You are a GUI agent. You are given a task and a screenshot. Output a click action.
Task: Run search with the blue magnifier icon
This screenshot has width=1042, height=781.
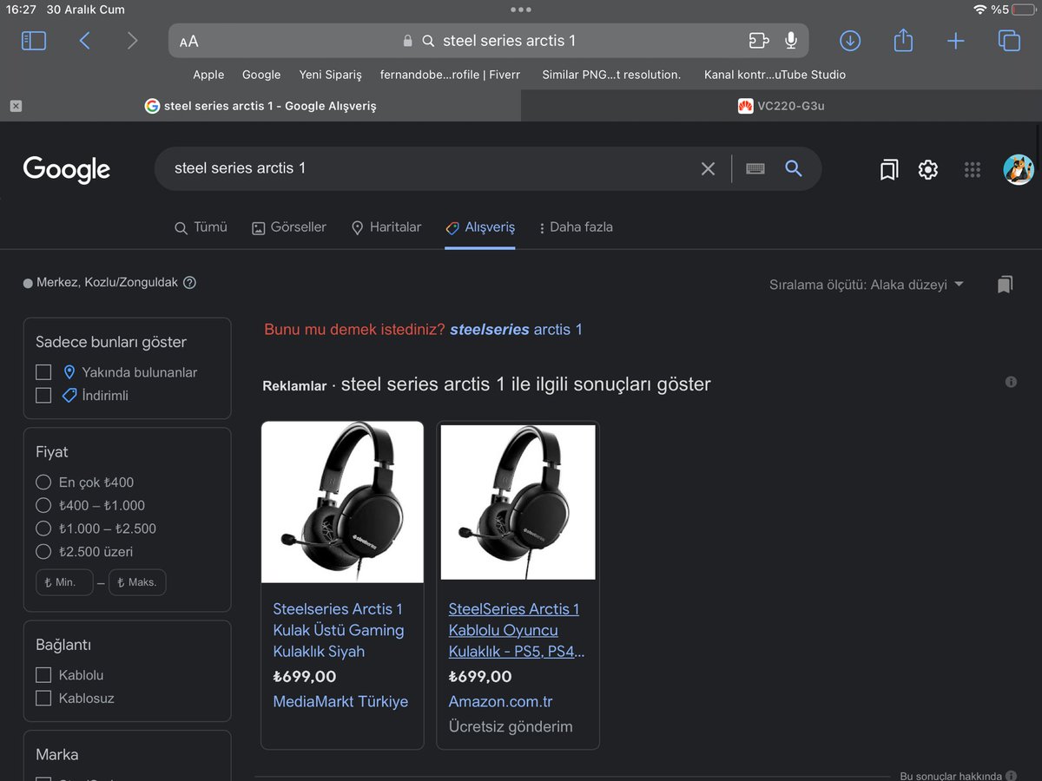click(x=794, y=168)
